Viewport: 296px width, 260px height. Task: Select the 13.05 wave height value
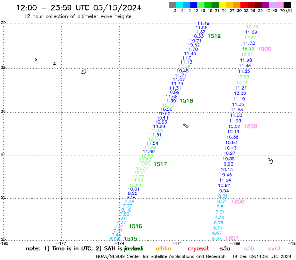click(137, 181)
